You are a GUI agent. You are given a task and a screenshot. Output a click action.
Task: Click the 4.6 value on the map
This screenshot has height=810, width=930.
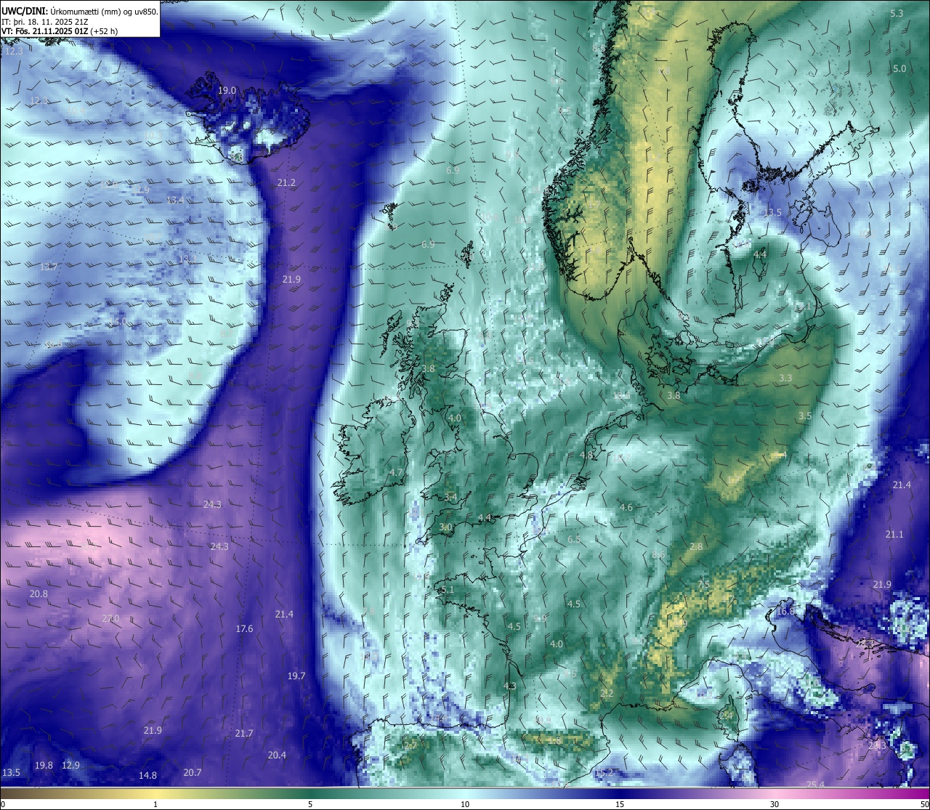pos(626,507)
